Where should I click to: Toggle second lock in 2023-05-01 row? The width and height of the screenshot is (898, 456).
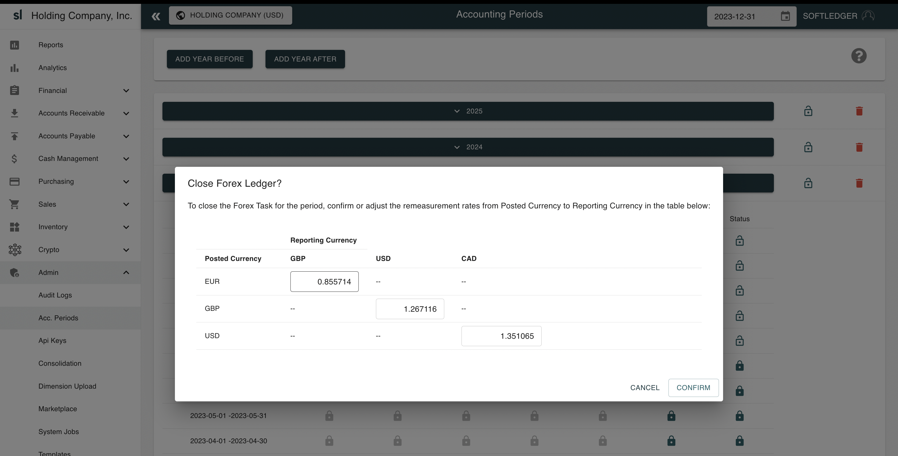(397, 416)
